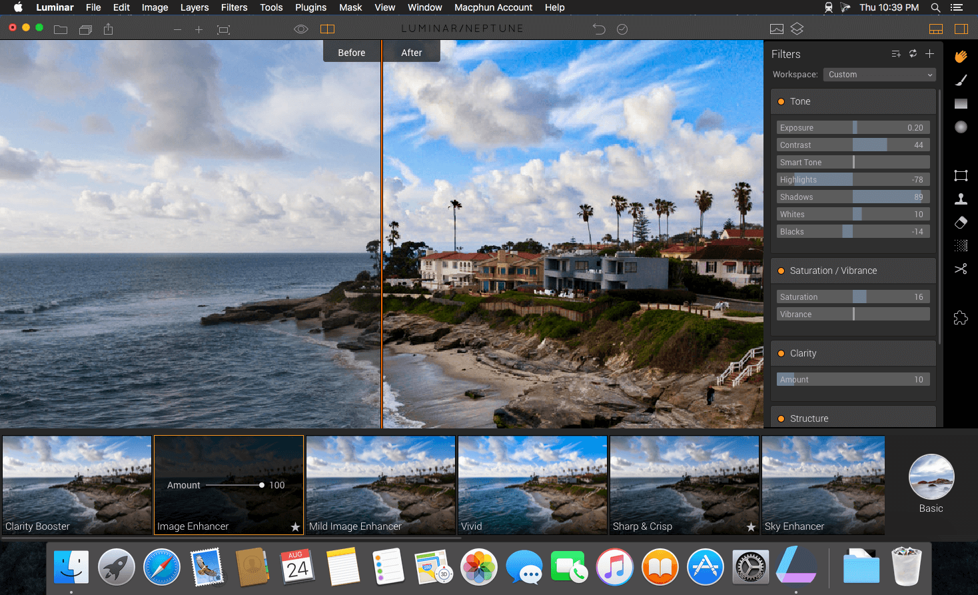Add a filter with the plus icon
978x595 pixels.
[929, 54]
